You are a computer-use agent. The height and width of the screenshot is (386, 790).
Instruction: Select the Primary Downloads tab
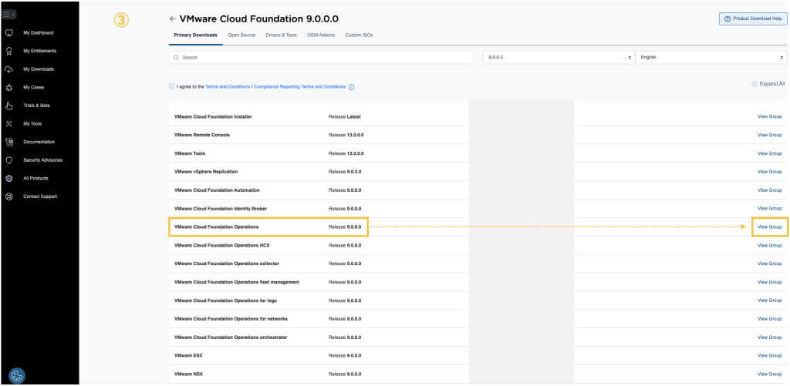pos(195,35)
